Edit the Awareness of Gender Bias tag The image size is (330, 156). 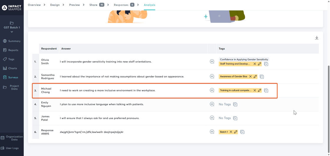coord(255,76)
